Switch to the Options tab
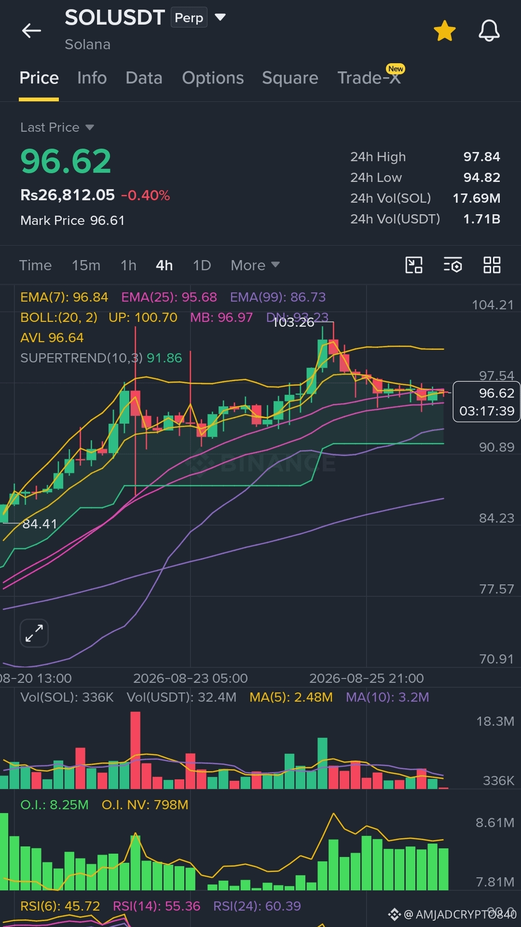521x927 pixels. (x=213, y=78)
